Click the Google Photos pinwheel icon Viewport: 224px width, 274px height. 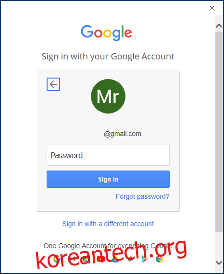tap(131, 259)
